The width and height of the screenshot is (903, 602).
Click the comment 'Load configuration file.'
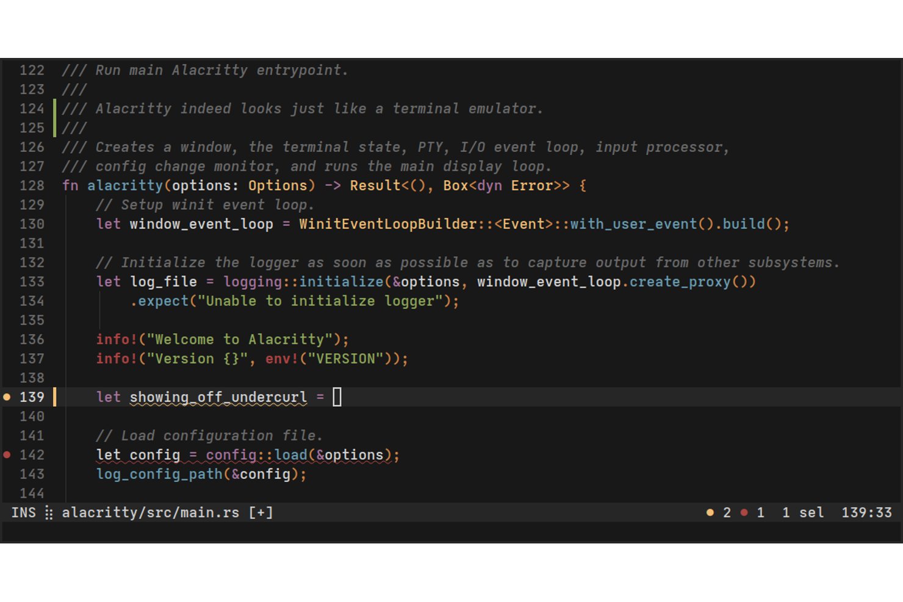tap(209, 435)
